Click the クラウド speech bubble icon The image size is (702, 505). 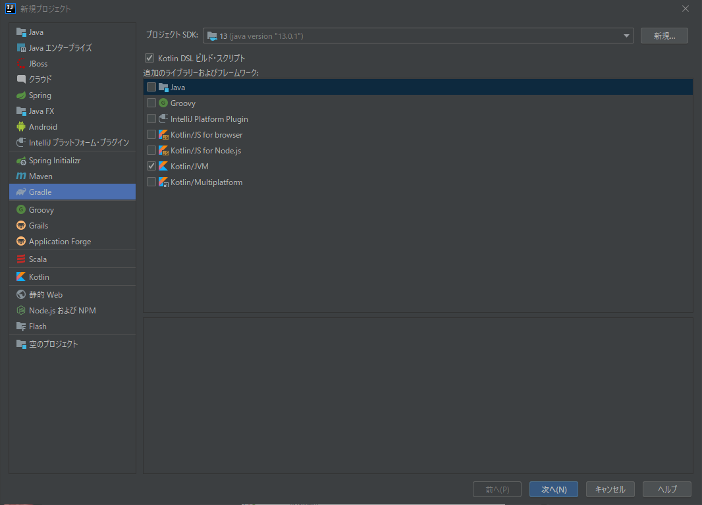(x=21, y=79)
